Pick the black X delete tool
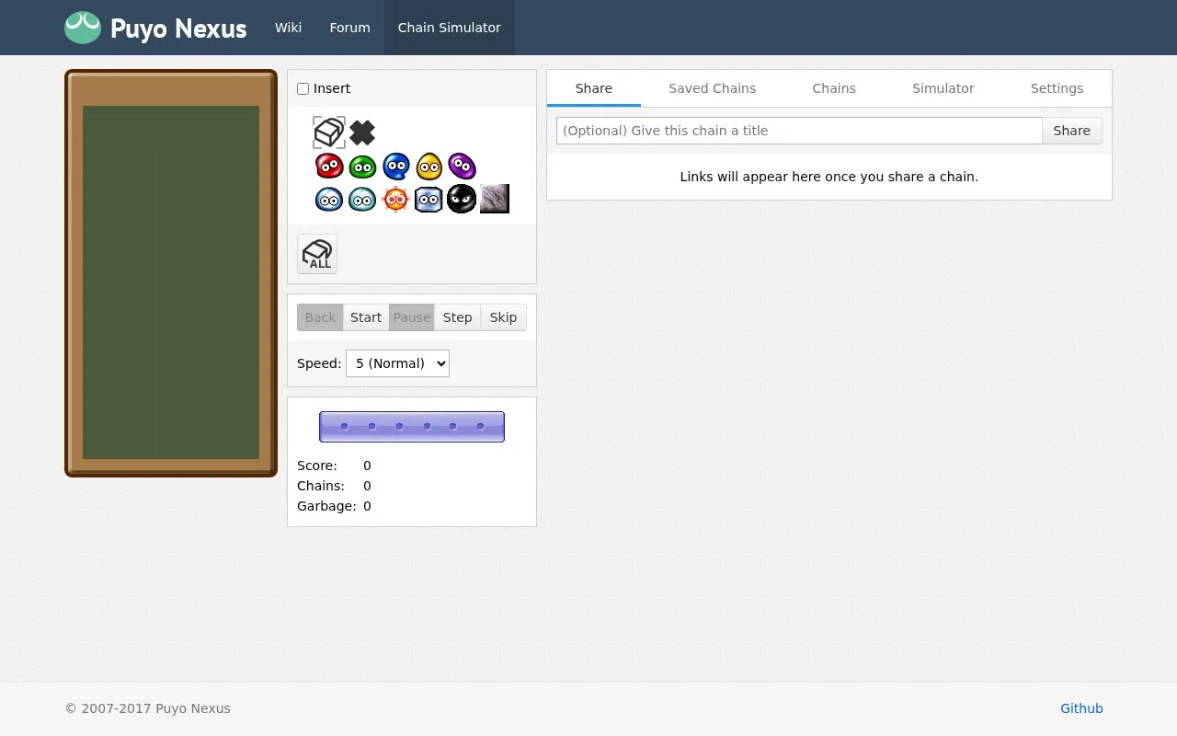Image resolution: width=1177 pixels, height=736 pixels. (x=362, y=132)
